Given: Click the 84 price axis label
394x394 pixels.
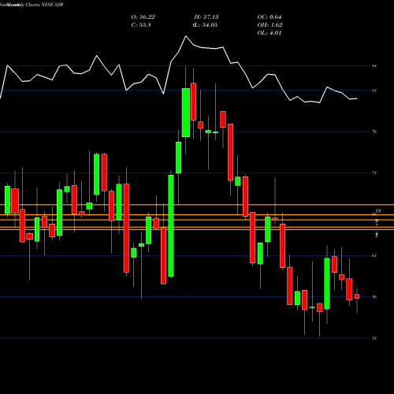Looking at the screenshot, I should coord(374,65).
